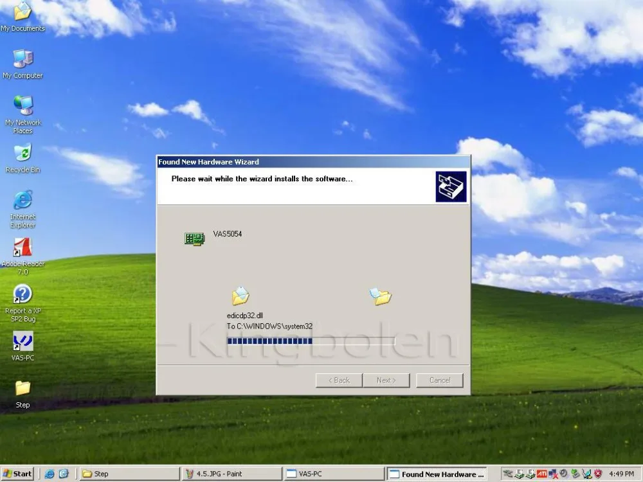Screen dimensions: 643x482
Task: Select the VAS-PC desktop shortcut
Action: pos(23,346)
